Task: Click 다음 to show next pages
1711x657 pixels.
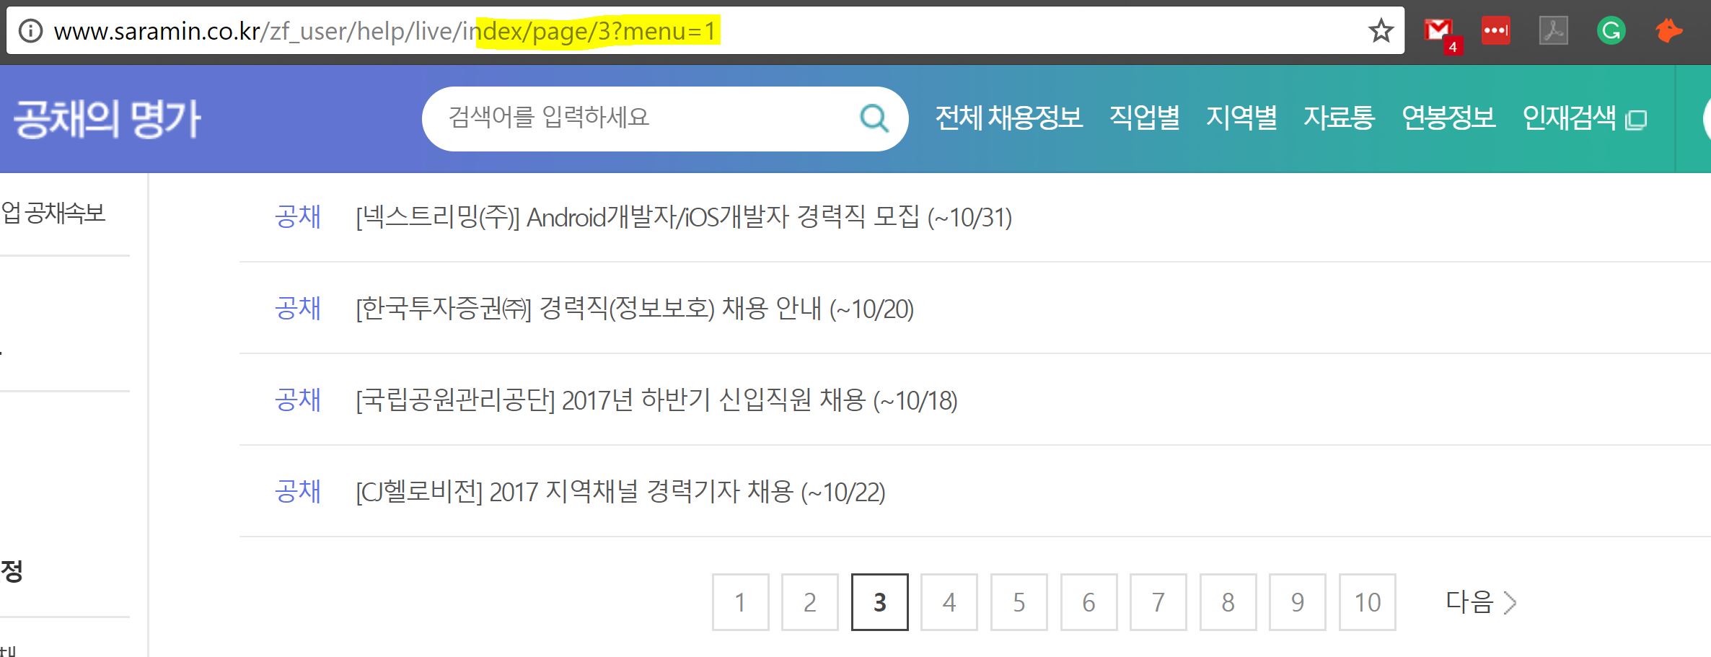Action: pos(1481,602)
